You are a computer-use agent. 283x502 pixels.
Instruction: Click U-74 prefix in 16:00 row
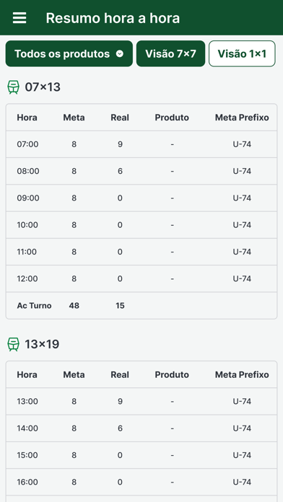click(242, 482)
